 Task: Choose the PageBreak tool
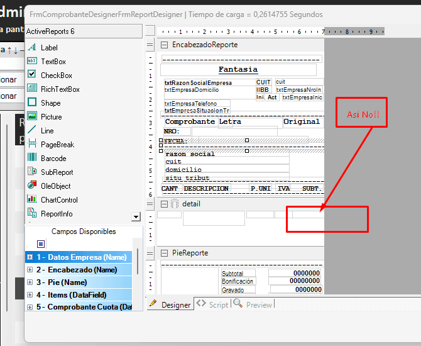coord(57,145)
